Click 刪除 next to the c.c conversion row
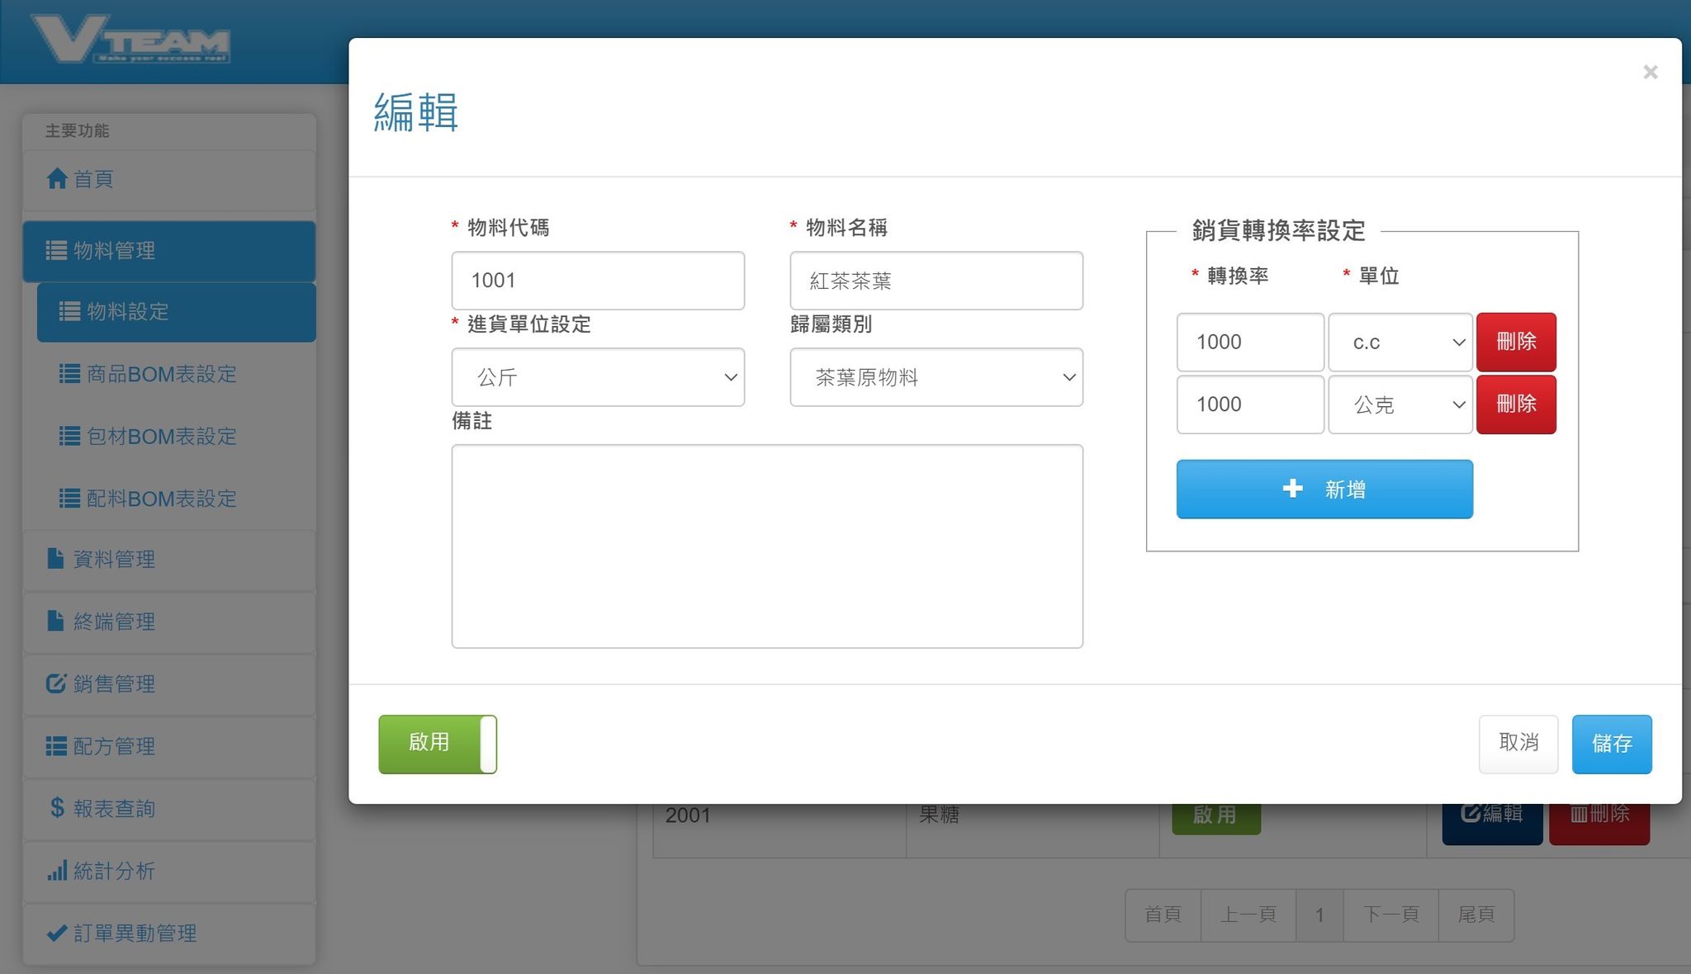This screenshot has height=974, width=1691. point(1516,342)
